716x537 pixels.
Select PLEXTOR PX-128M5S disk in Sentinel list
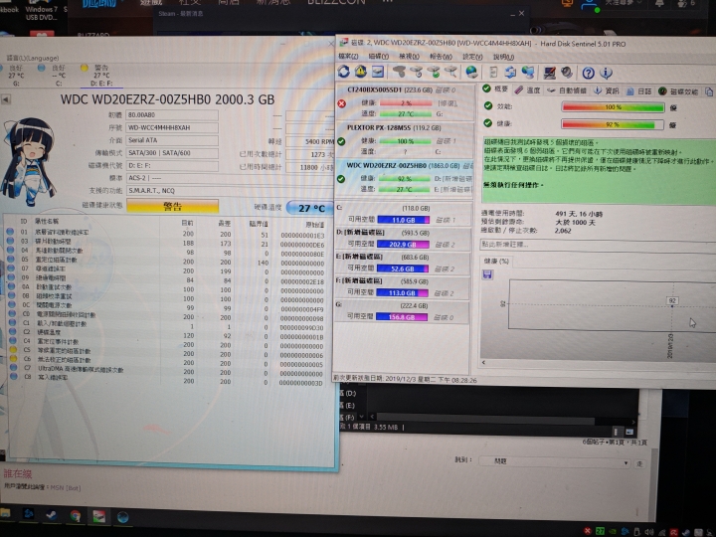(x=404, y=139)
